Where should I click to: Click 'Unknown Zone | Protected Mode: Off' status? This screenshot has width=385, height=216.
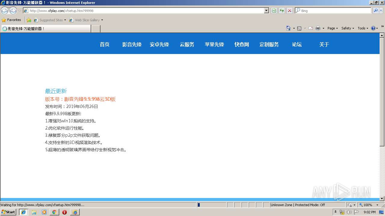tap(298, 205)
